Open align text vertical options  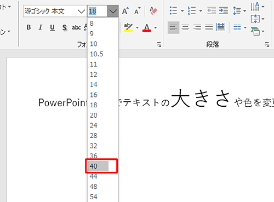(258, 19)
